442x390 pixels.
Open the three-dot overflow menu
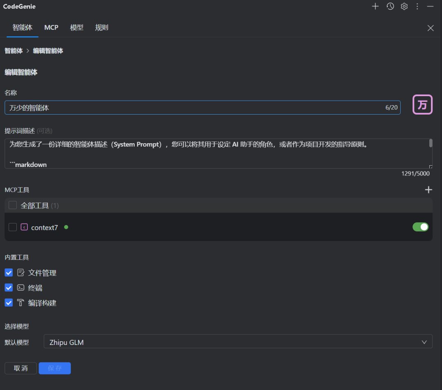pos(417,6)
